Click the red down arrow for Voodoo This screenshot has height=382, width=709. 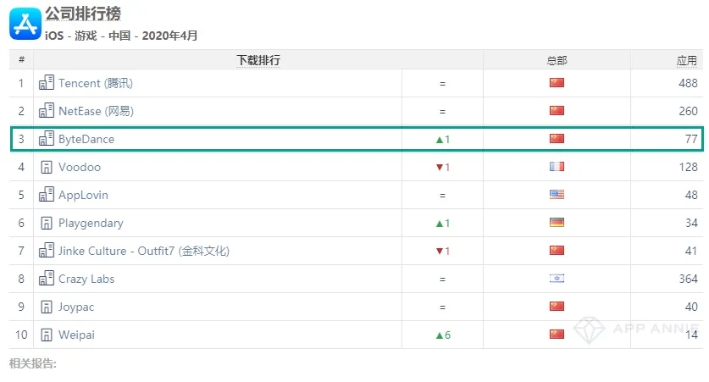coord(438,167)
